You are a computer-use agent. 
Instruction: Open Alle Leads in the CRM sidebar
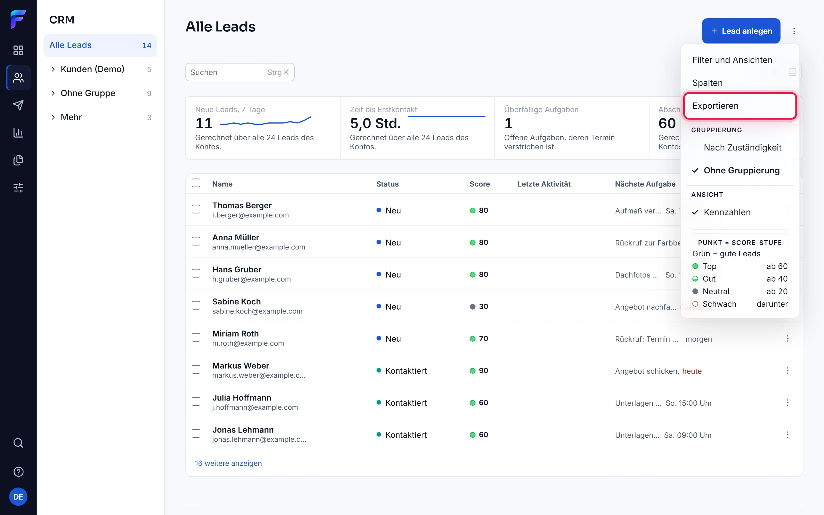pos(100,45)
